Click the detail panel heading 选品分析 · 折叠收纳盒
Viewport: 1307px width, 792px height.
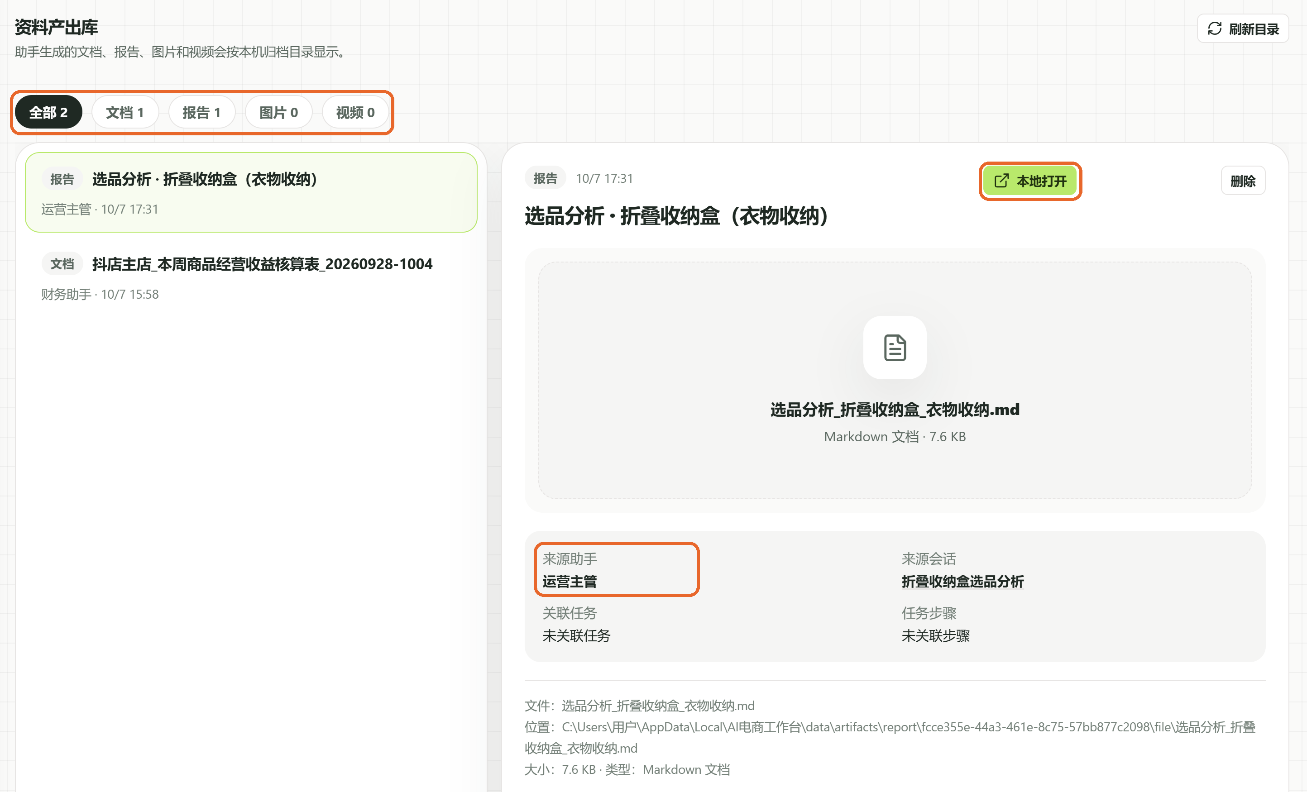(x=676, y=216)
